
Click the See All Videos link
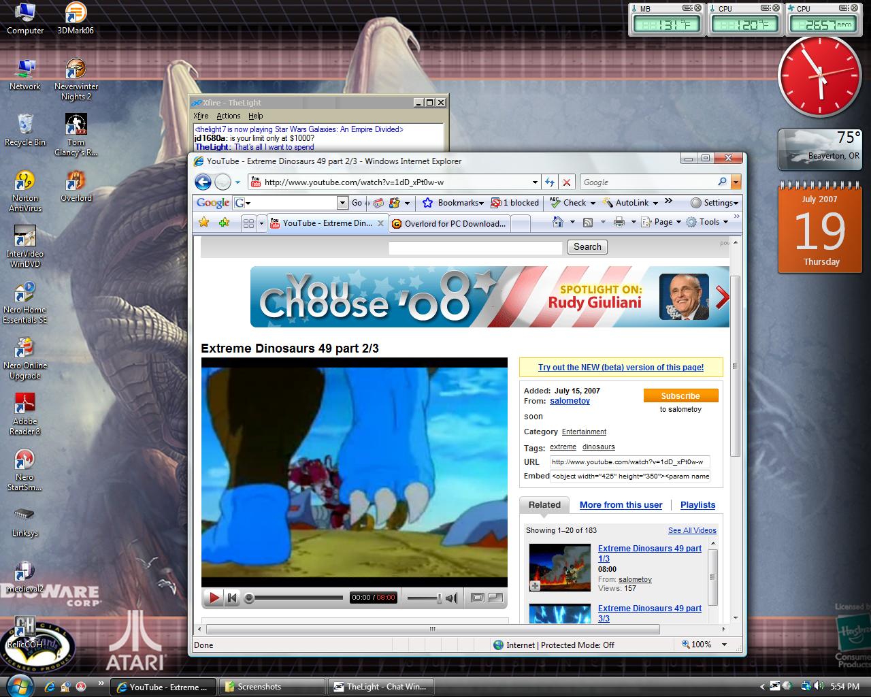pyautogui.click(x=692, y=530)
